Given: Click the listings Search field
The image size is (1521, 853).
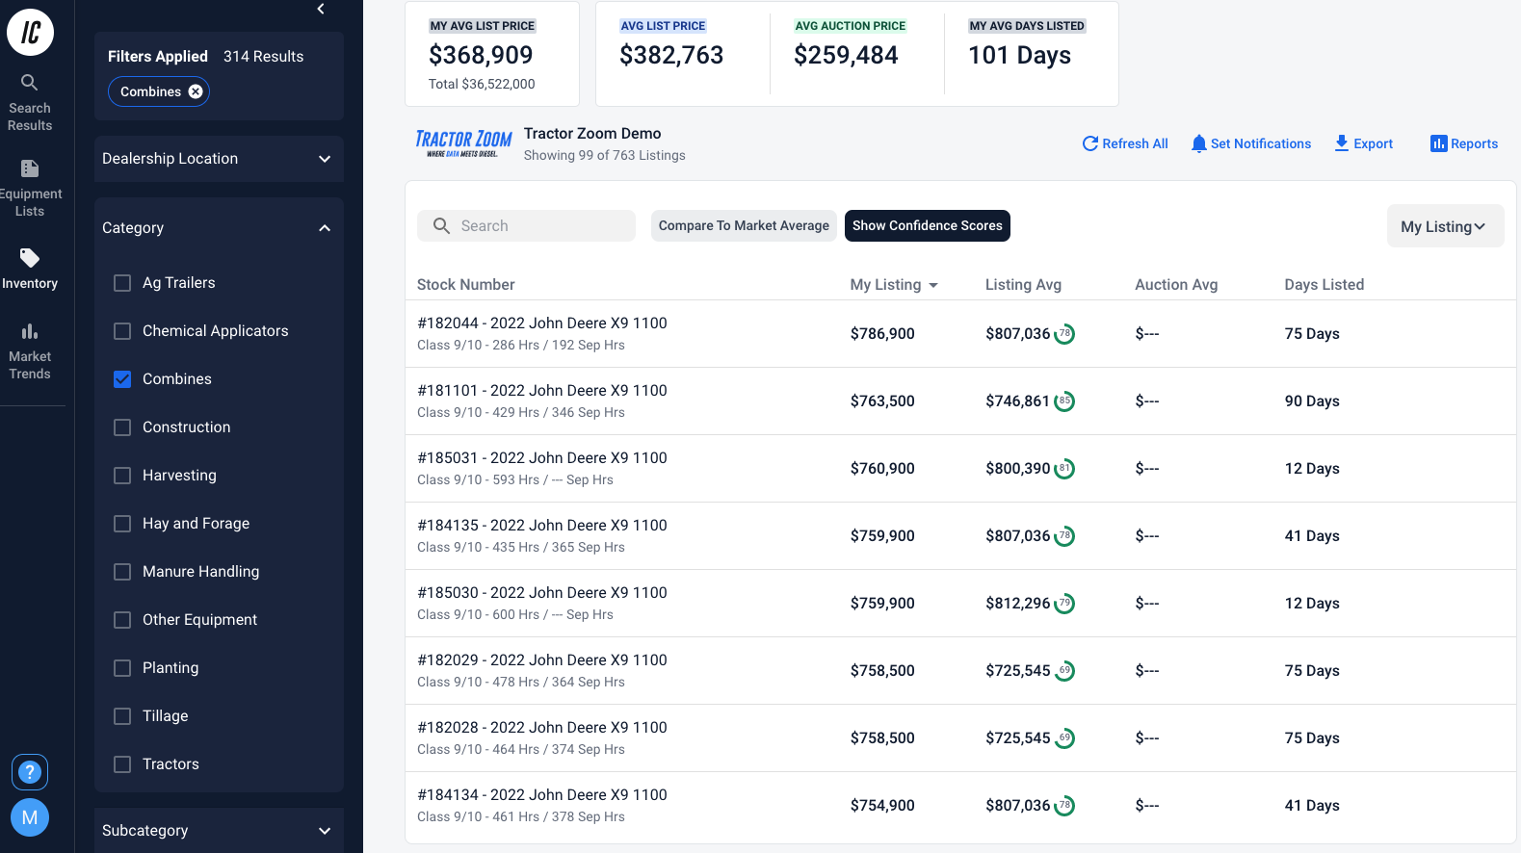Looking at the screenshot, I should click(526, 225).
